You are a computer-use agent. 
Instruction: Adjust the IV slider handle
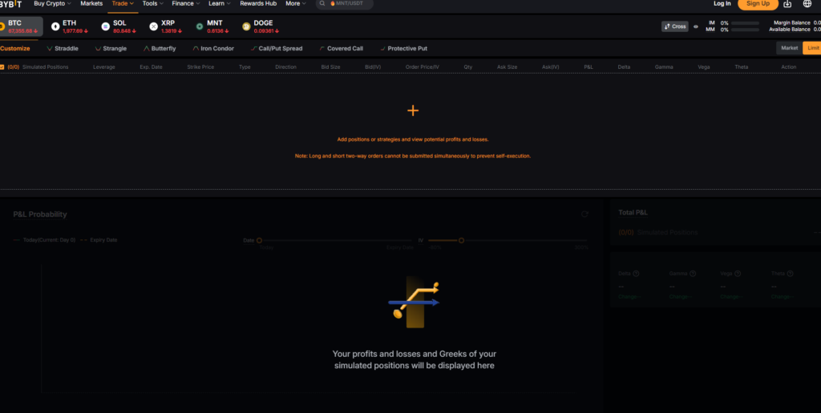[461, 240]
